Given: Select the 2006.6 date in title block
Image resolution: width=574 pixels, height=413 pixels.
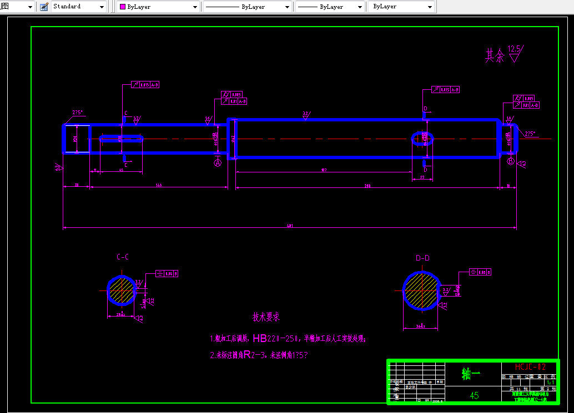Looking at the screenshot, I should [437, 401].
